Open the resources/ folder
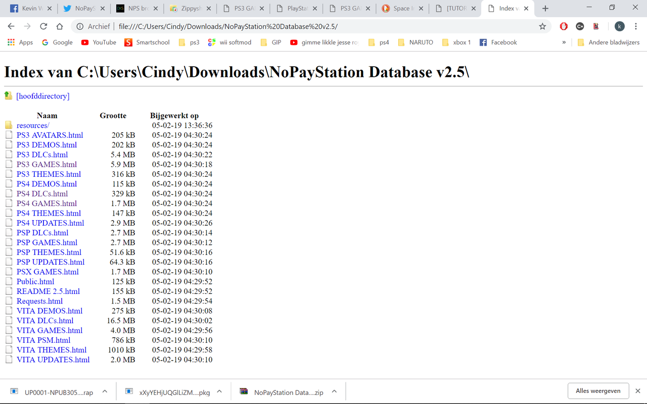The image size is (647, 404). point(33,125)
